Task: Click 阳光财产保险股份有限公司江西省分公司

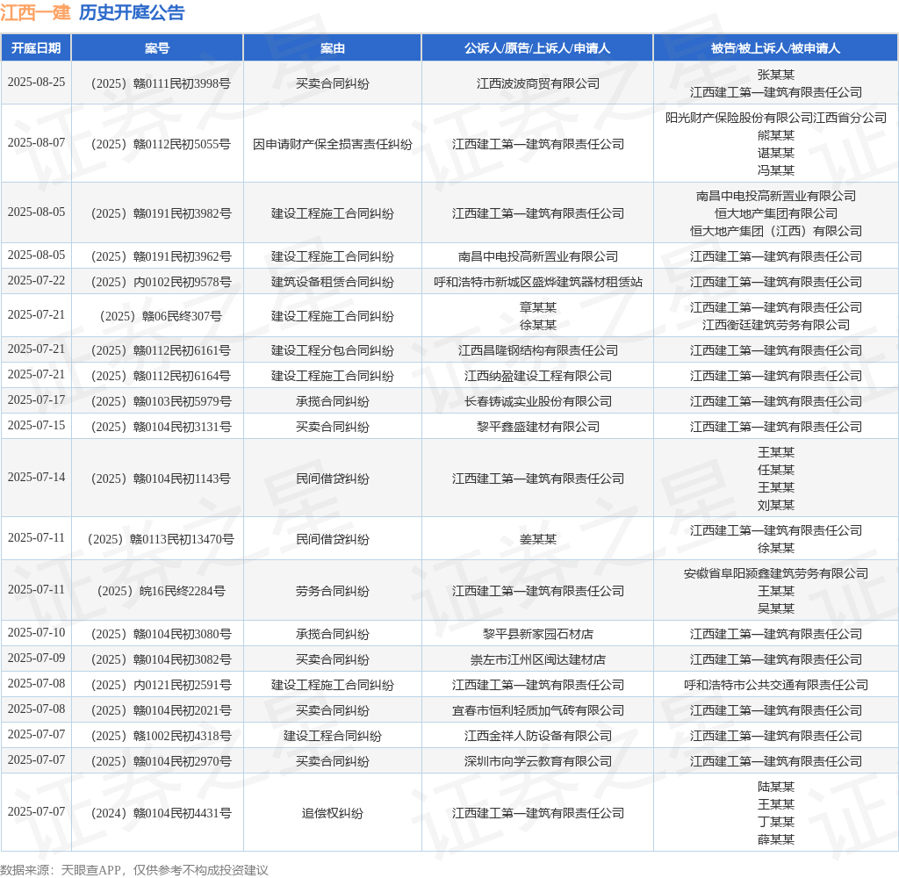Action: point(776,118)
